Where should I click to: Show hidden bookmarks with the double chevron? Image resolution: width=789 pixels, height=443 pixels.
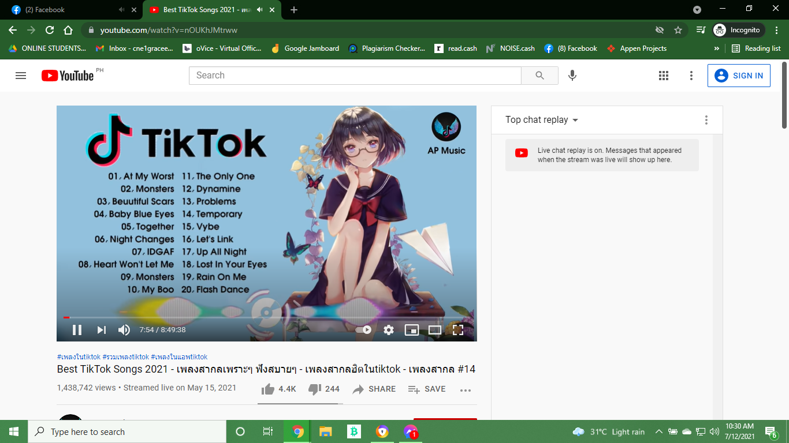[x=717, y=48]
